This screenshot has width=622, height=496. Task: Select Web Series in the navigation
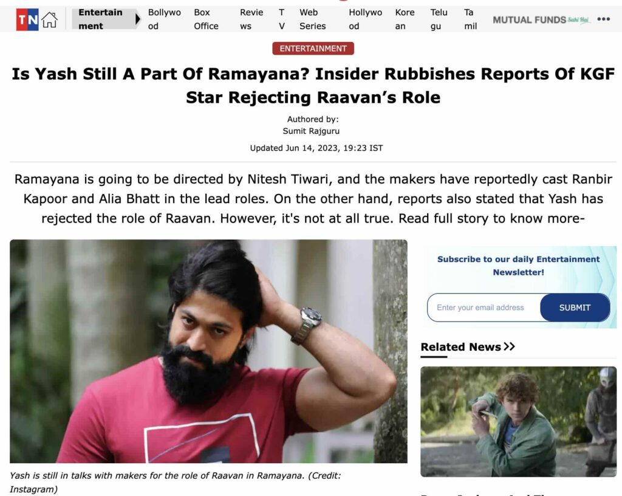[x=313, y=19]
